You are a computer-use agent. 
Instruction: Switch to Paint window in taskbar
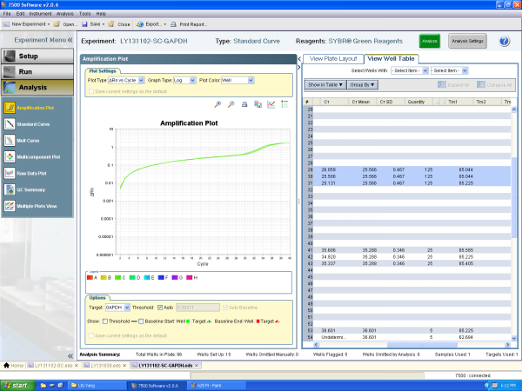217,385
